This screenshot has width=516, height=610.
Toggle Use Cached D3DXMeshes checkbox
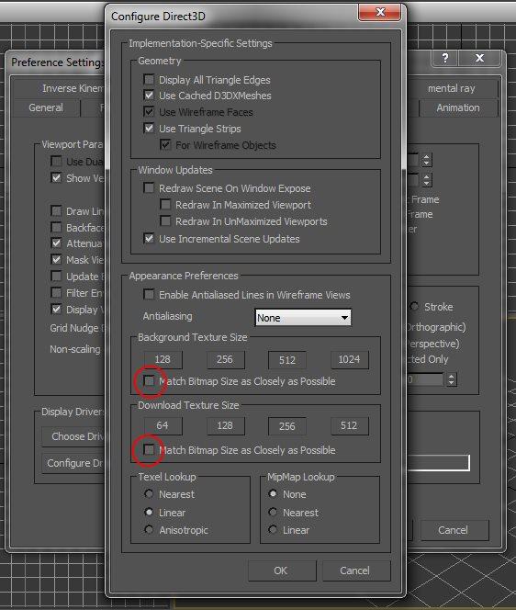(149, 96)
